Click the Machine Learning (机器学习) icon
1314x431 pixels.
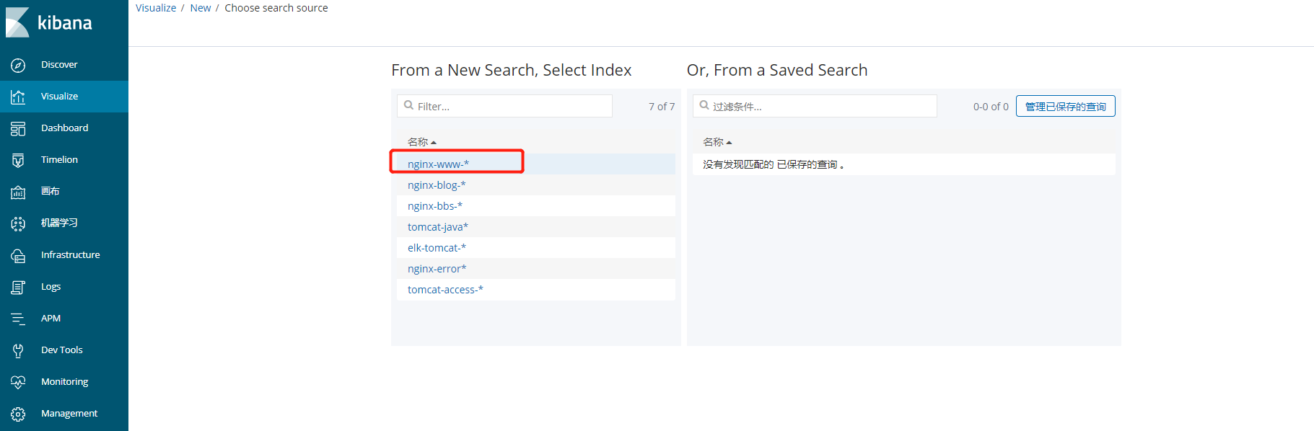pyautogui.click(x=18, y=223)
